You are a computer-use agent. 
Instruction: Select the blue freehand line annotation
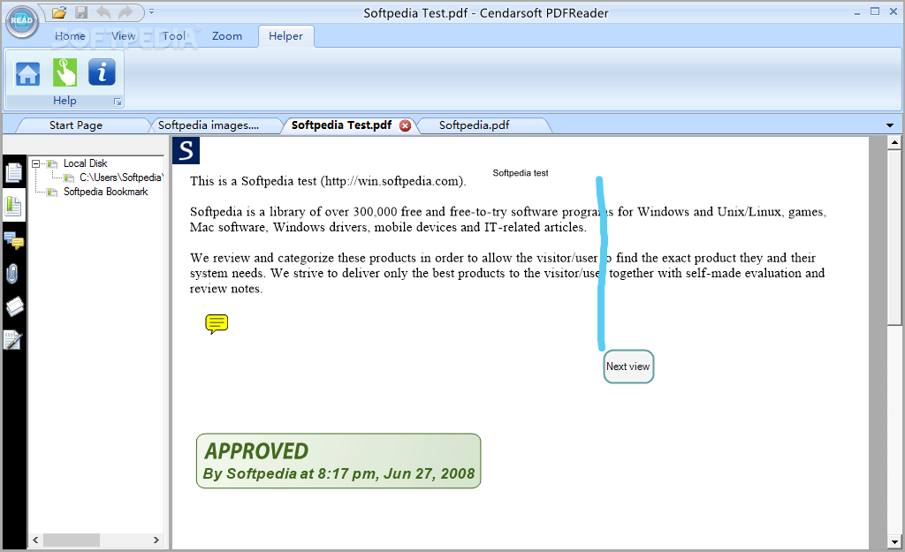(601, 263)
